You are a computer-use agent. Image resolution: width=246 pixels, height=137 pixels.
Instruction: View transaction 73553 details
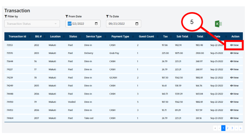234,45
